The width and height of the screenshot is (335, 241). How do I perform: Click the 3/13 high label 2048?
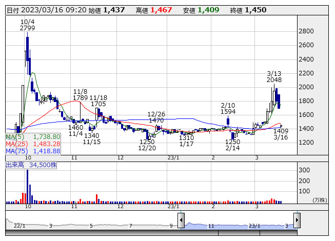[x=274, y=80]
